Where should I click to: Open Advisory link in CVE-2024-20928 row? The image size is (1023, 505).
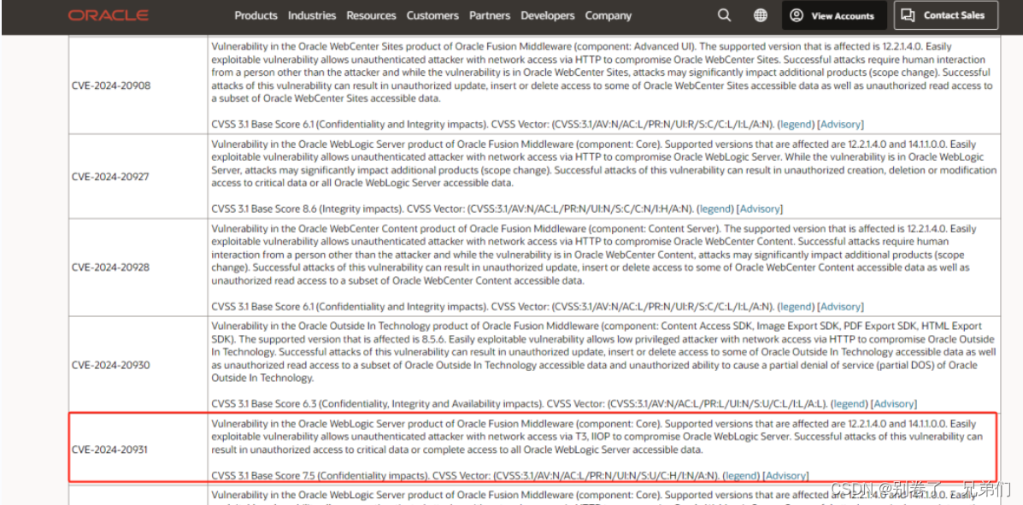tap(840, 306)
